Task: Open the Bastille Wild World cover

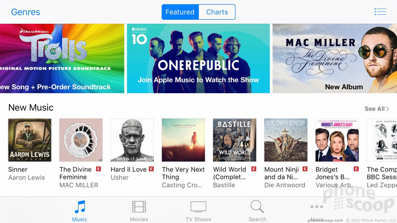Action: (x=234, y=140)
